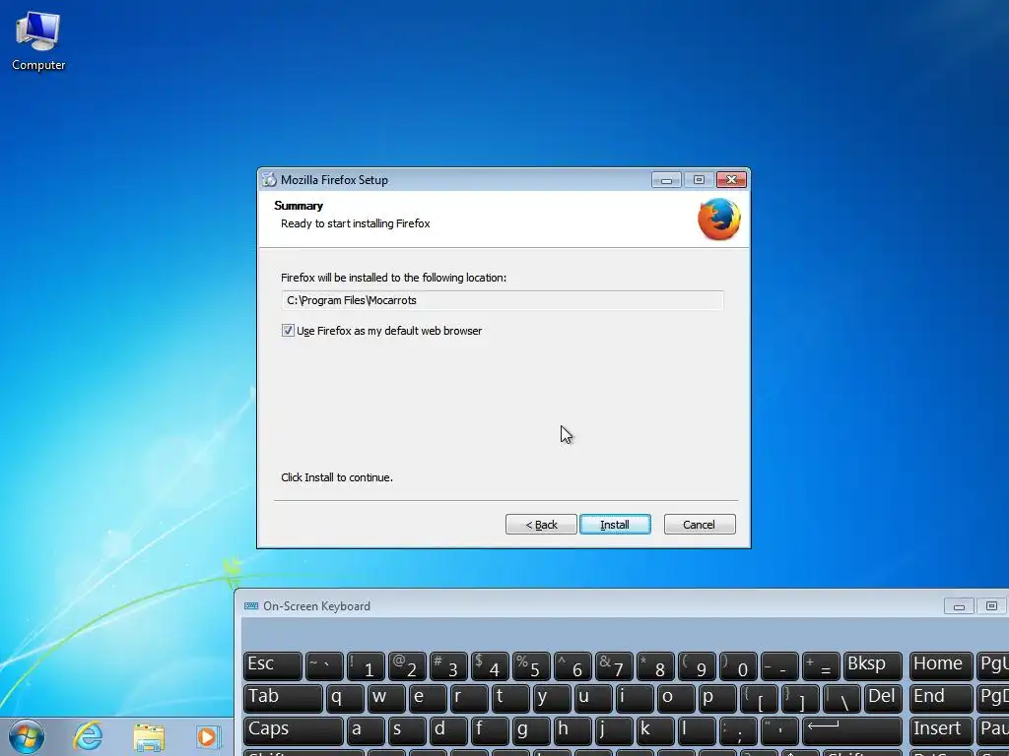
Task: Tap the a key on-screen
Action: (x=367, y=731)
